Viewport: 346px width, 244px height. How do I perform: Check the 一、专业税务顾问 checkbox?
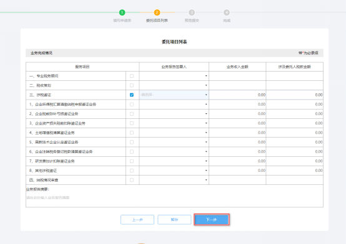pos(132,76)
